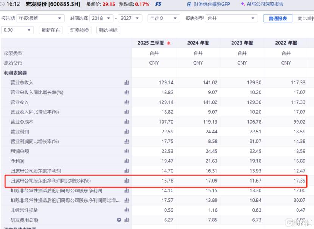Open AI写公司深度报告 link
The width and height of the screenshot is (314, 229).
(x=262, y=4)
